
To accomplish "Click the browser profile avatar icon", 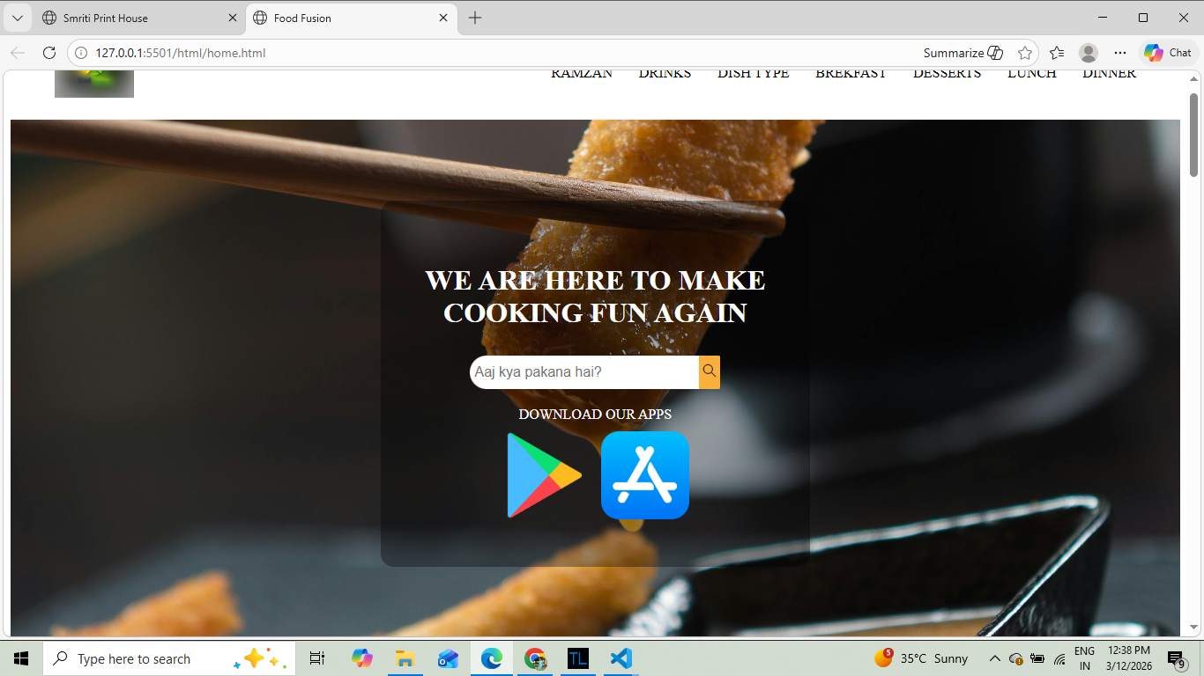I will tap(1089, 53).
